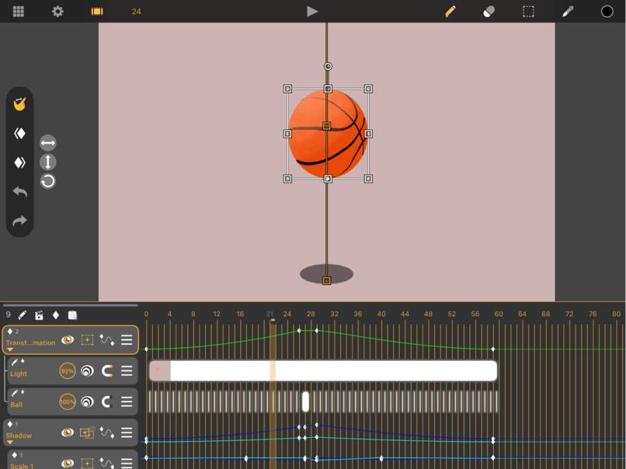This screenshot has width=626, height=469.
Task: Toggle onion skin on Light layer
Action: (x=87, y=371)
